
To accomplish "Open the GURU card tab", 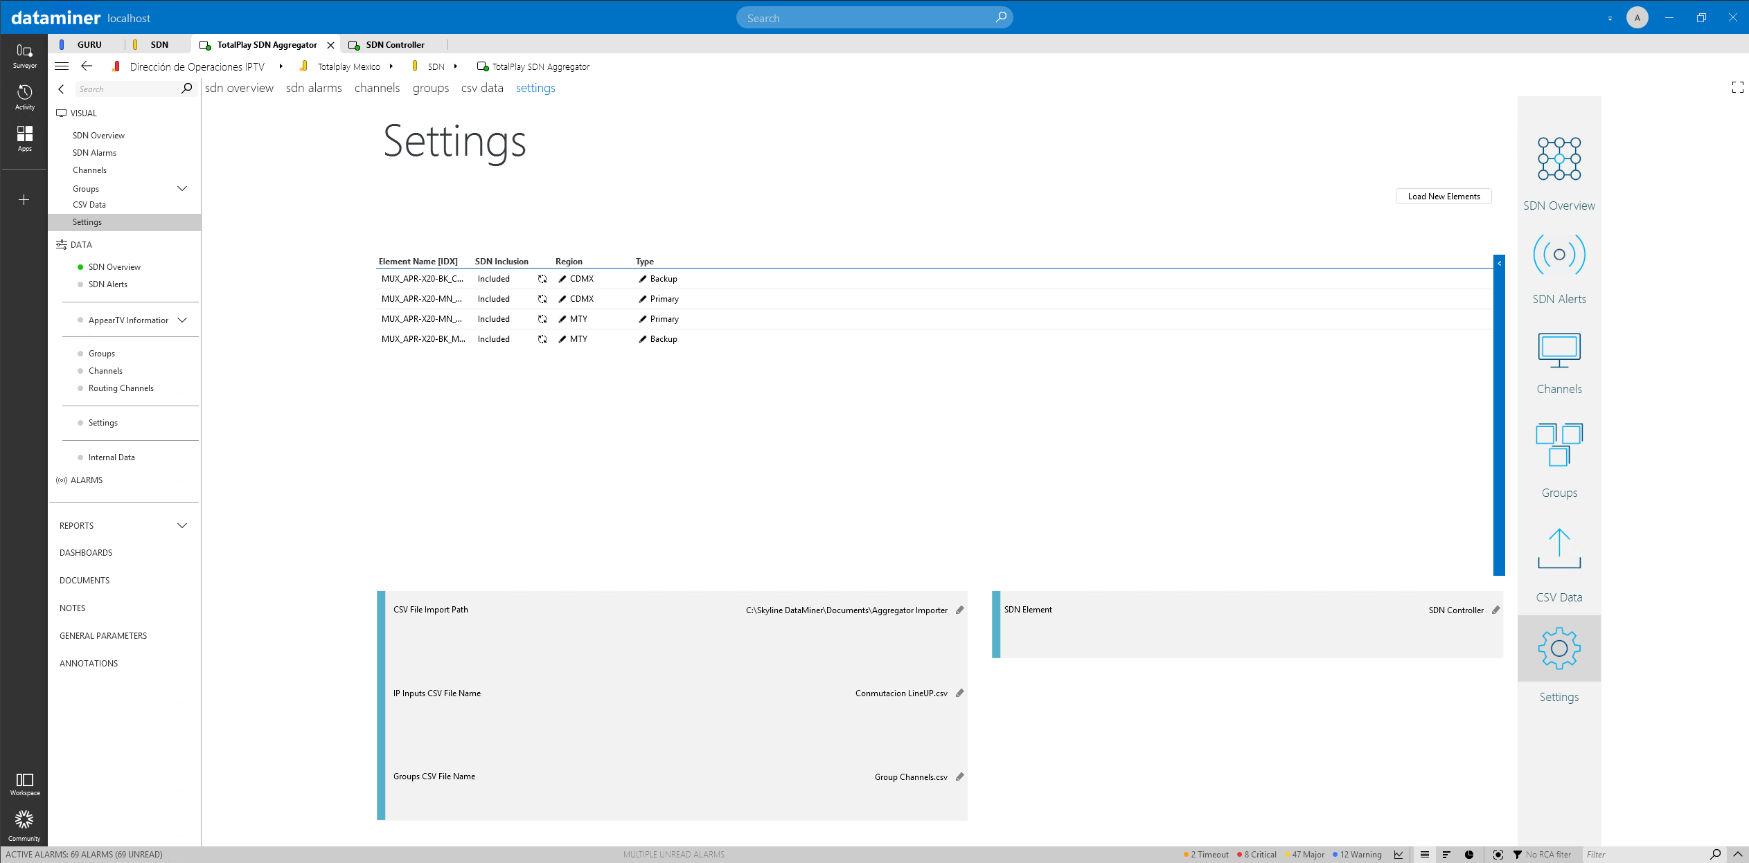I will tap(89, 44).
